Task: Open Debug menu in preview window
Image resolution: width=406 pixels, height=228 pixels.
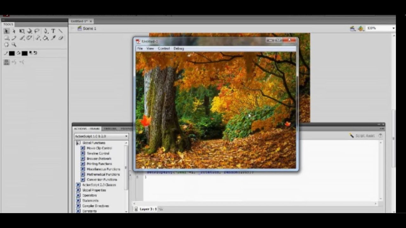Action: click(x=179, y=48)
